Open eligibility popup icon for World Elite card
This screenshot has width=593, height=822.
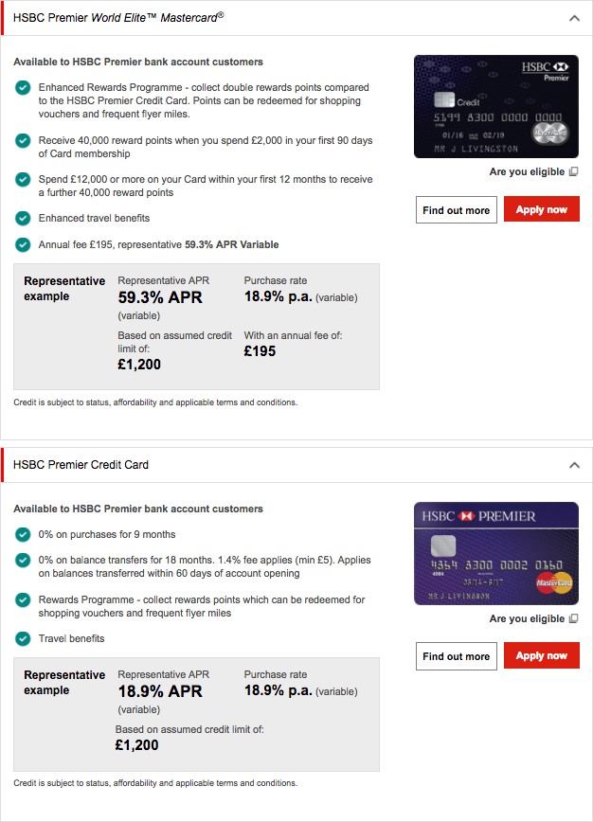pyautogui.click(x=574, y=171)
